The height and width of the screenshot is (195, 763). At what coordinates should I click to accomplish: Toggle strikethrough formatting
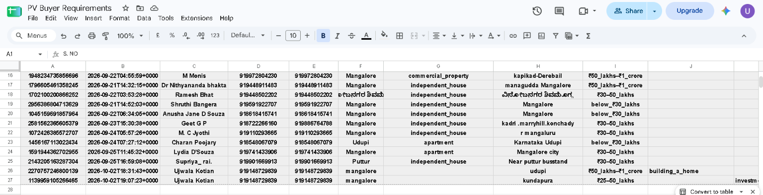(x=351, y=36)
